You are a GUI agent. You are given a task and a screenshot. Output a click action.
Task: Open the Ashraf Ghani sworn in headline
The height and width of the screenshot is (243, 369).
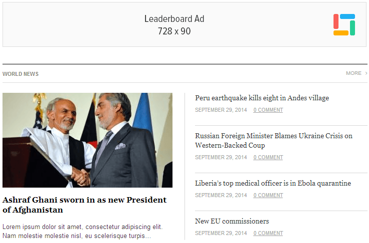[x=84, y=205]
